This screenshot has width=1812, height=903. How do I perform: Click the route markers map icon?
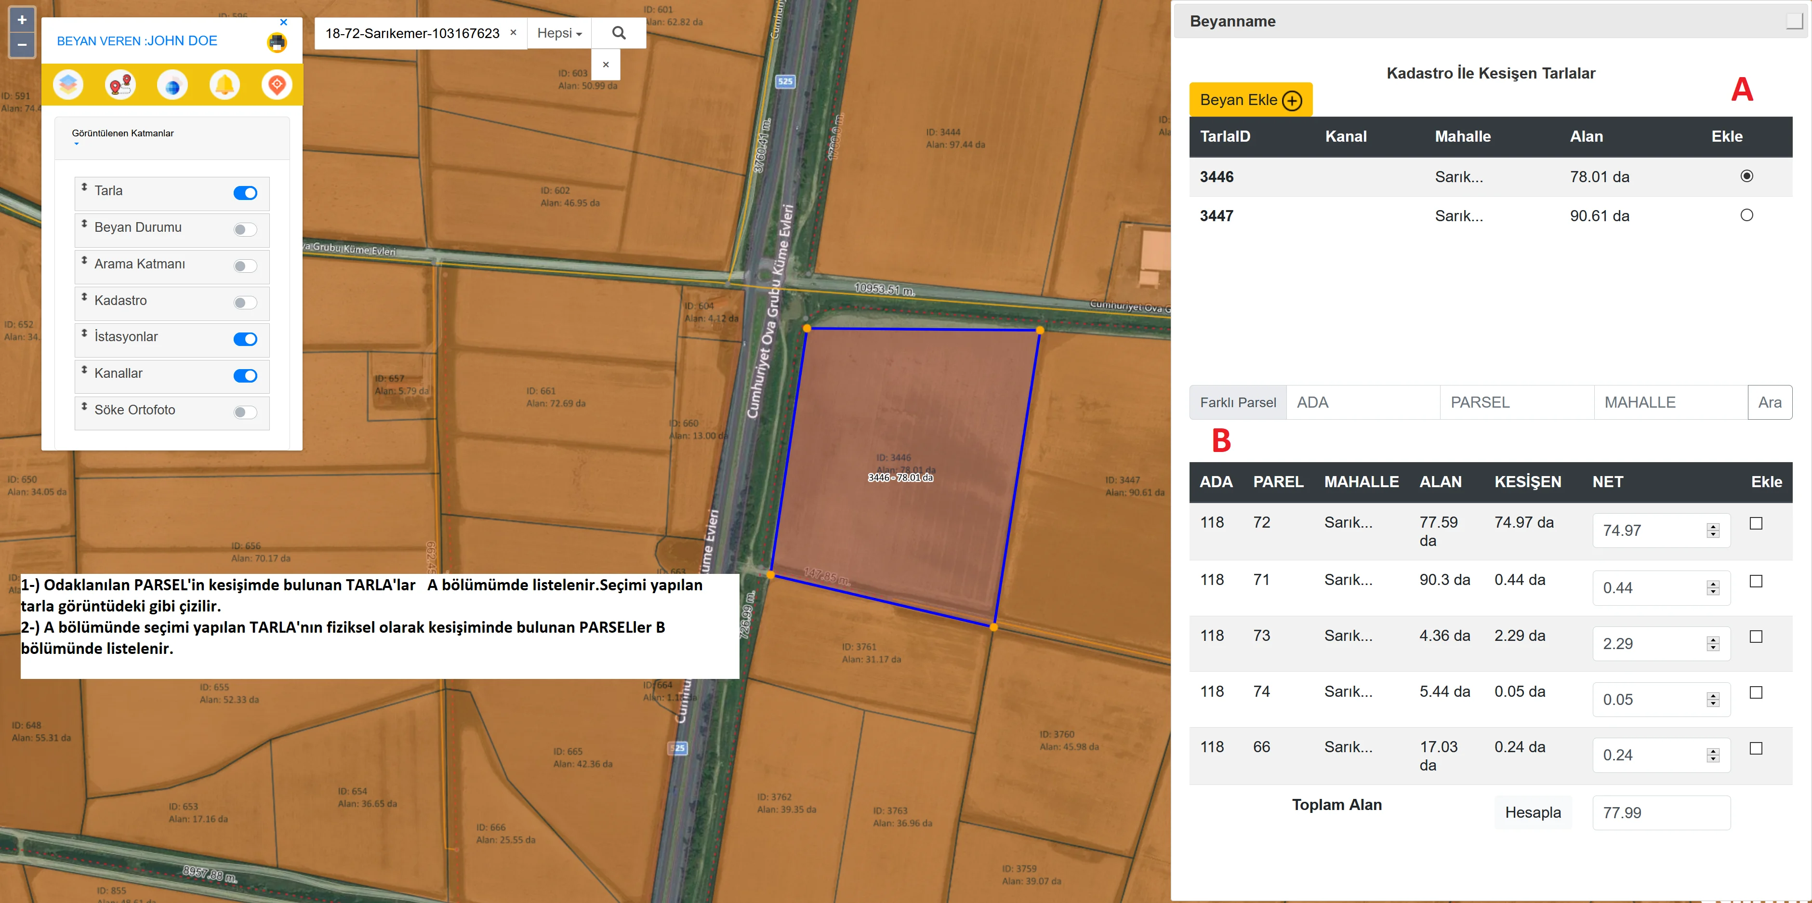pyautogui.click(x=120, y=85)
